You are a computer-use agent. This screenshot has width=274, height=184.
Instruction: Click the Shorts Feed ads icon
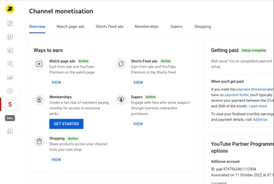(x=121, y=64)
